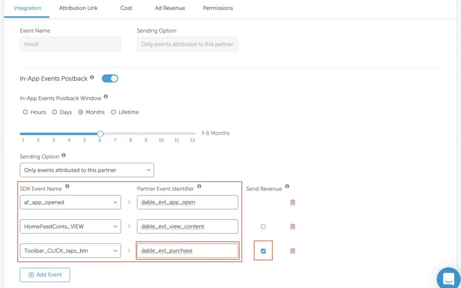Image resolution: width=461 pixels, height=288 pixels.
Task: Click info icon beside In-App Events Postback
Action: coord(92,78)
